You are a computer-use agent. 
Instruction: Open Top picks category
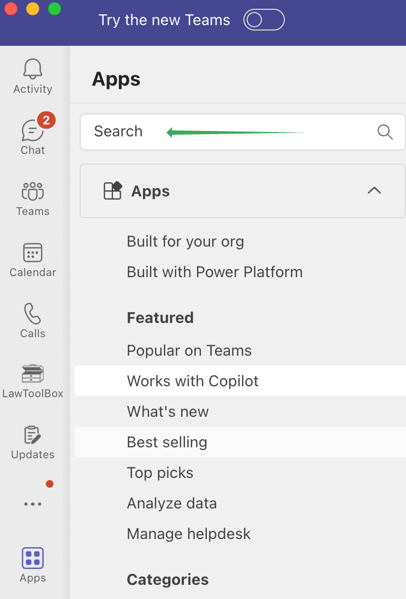tap(160, 473)
